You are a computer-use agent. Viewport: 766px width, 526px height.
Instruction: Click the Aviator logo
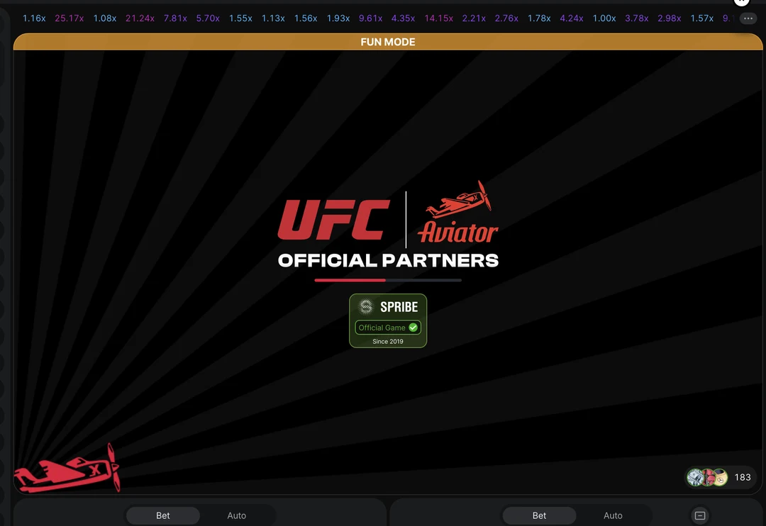coord(457,213)
